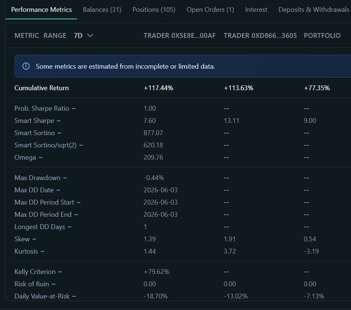The width and height of the screenshot is (351, 310).
Task: Open the Positions (105) tab
Action: (x=154, y=10)
